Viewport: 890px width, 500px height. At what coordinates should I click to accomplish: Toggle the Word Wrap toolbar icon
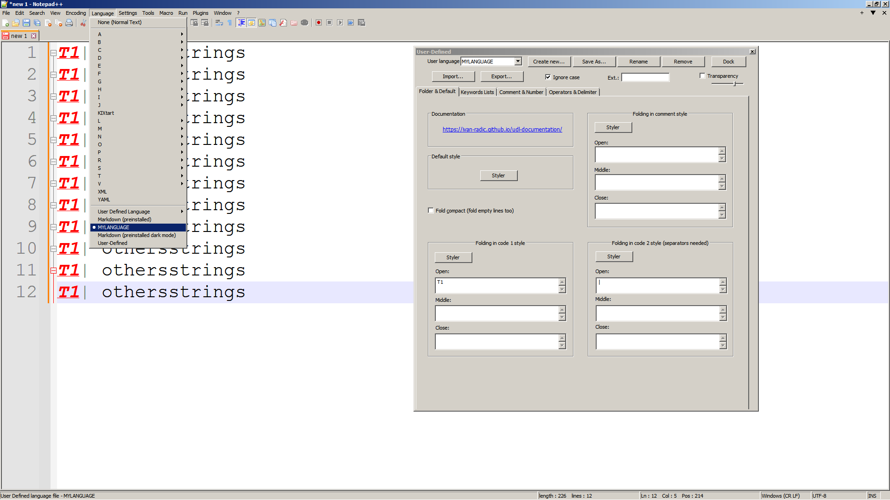click(219, 23)
